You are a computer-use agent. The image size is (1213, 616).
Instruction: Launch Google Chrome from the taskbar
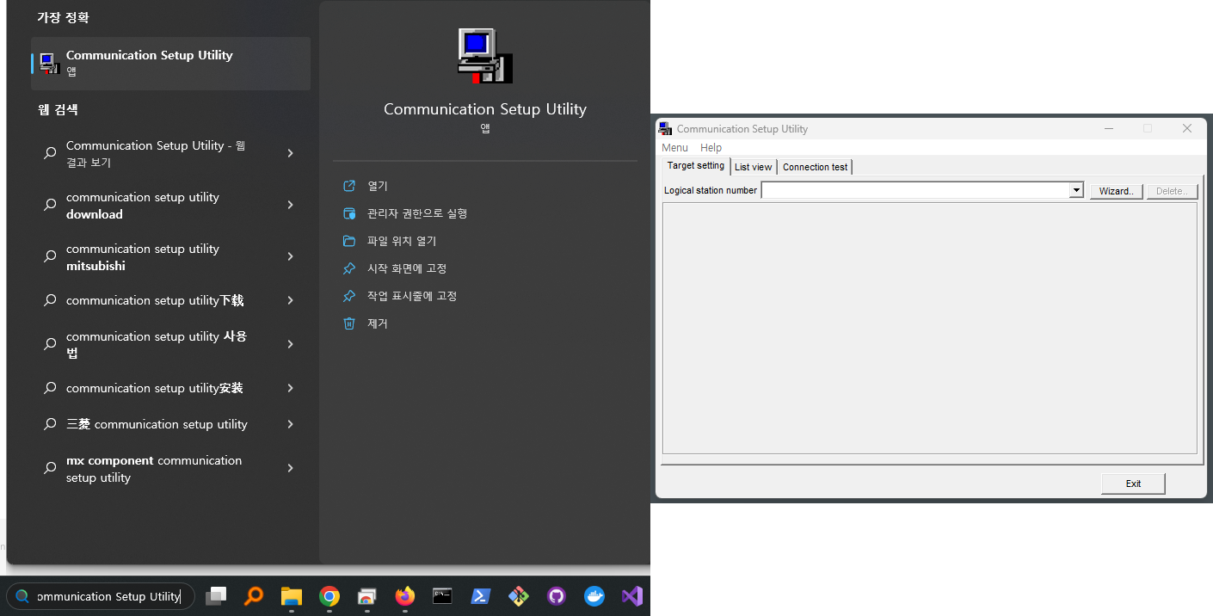tap(329, 596)
